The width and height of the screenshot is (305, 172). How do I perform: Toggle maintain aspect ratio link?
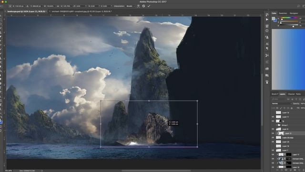[x=58, y=6]
